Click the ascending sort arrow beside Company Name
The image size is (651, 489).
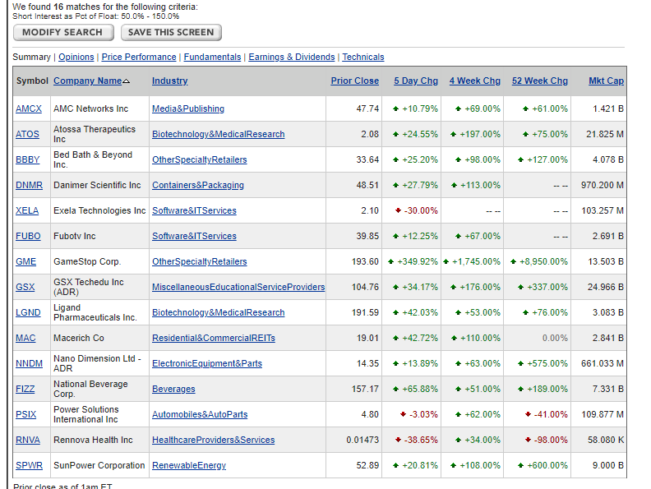coord(127,81)
